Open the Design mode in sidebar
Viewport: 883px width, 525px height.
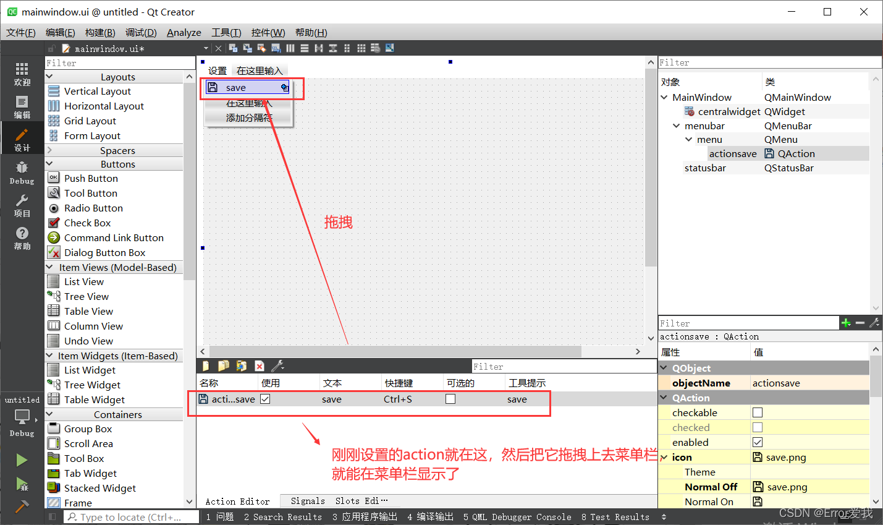point(22,140)
